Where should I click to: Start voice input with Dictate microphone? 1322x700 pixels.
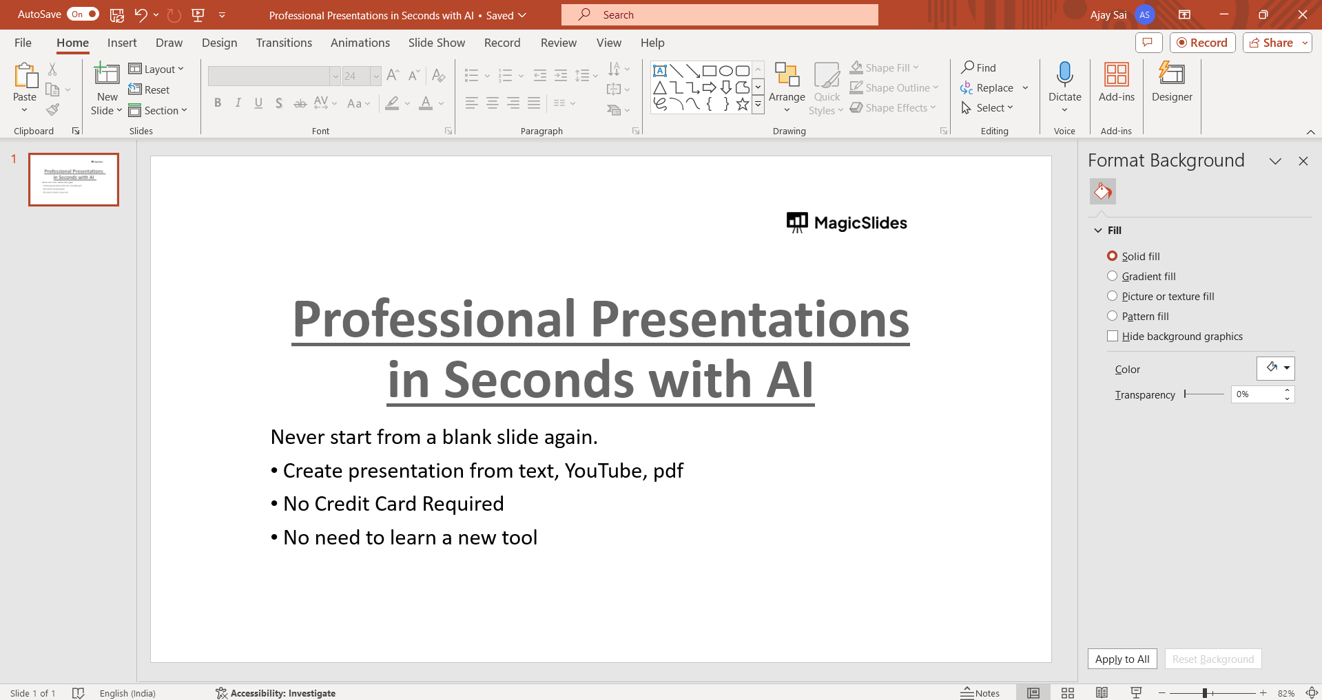tap(1064, 74)
